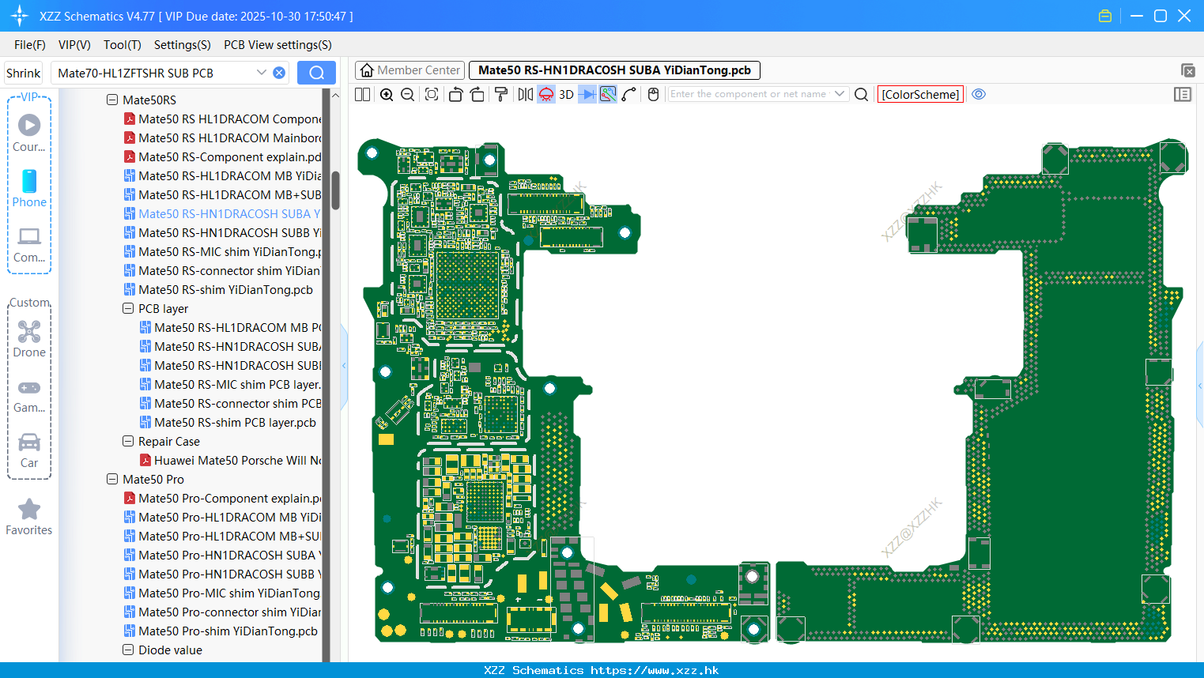1204x678 pixels.
Task: Open Mate50 RS-shim PCB layer.pcb
Action: point(228,423)
